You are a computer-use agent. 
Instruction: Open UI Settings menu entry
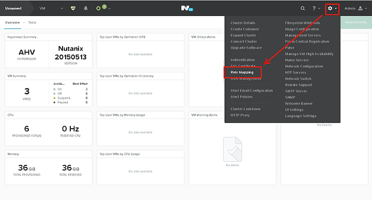(294, 110)
